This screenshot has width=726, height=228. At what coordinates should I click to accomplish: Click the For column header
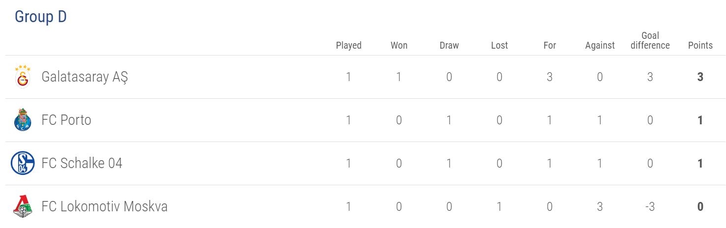click(x=550, y=45)
